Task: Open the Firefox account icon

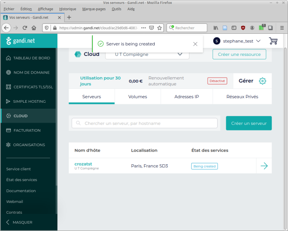Action: (x=252, y=28)
